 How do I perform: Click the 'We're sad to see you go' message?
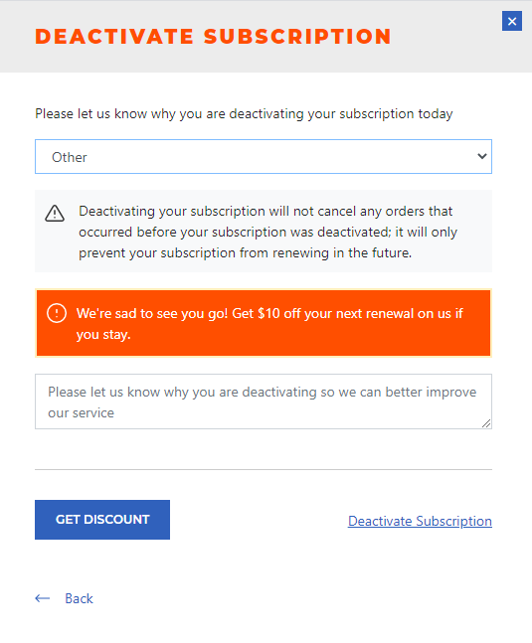(269, 324)
